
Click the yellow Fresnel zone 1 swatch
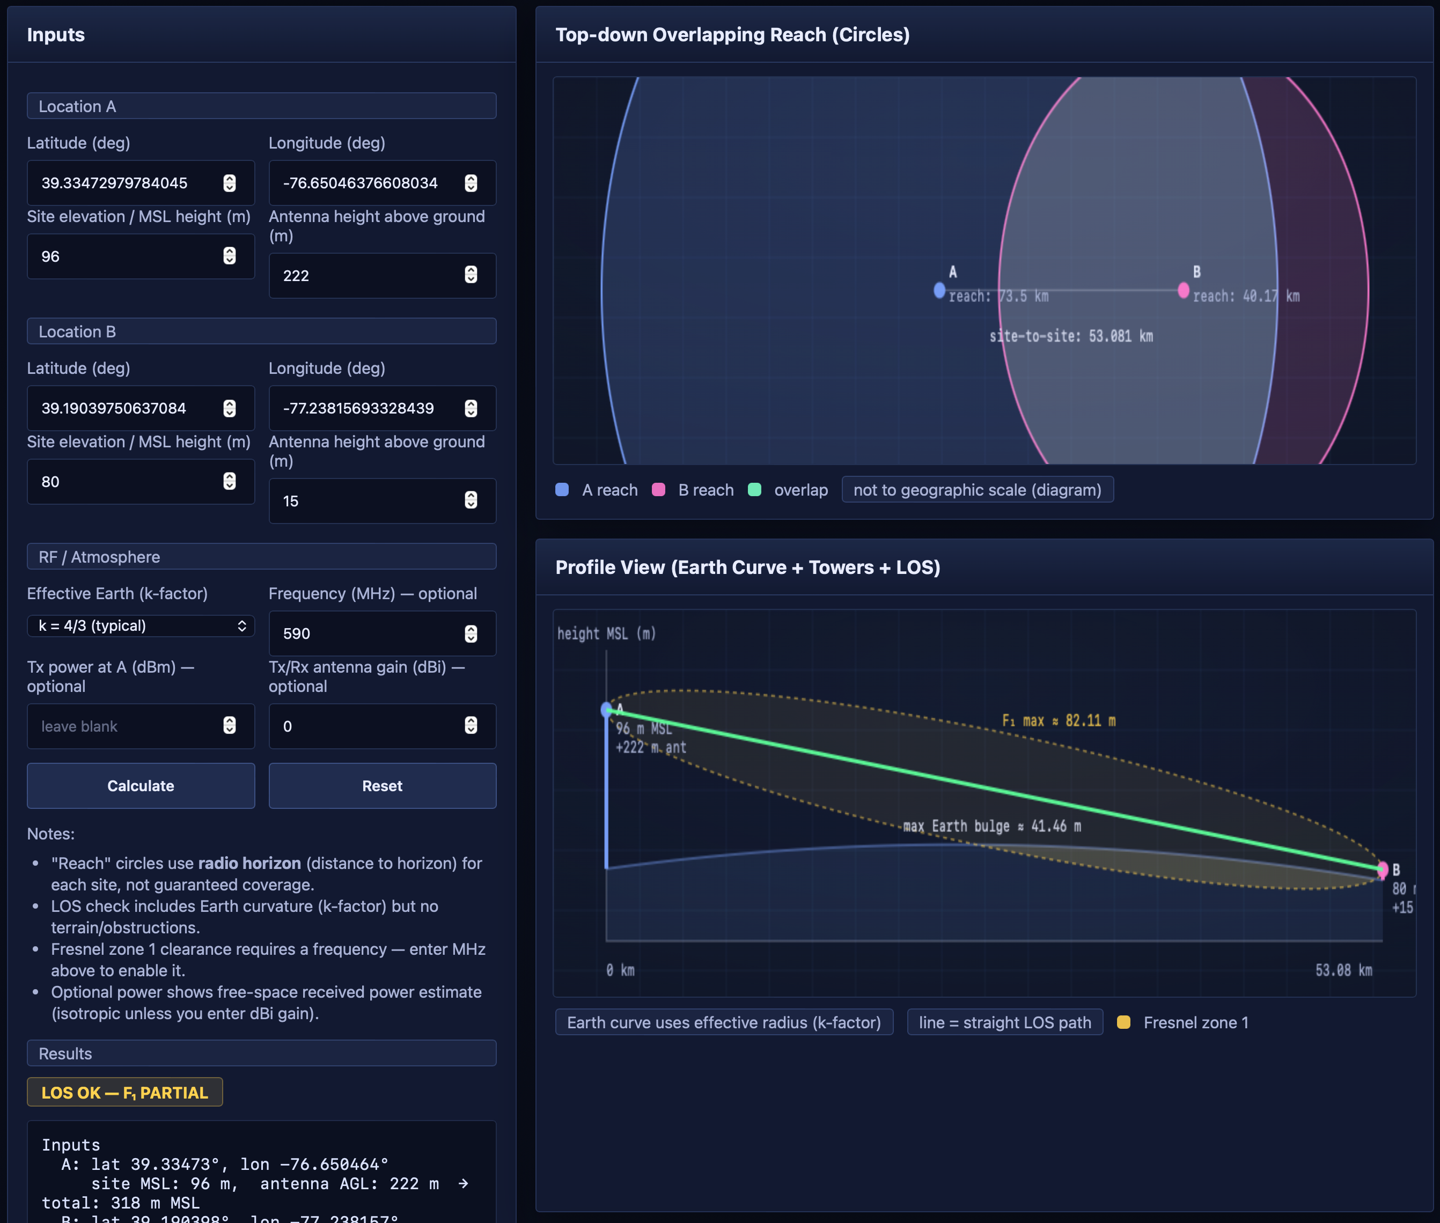(x=1124, y=1022)
